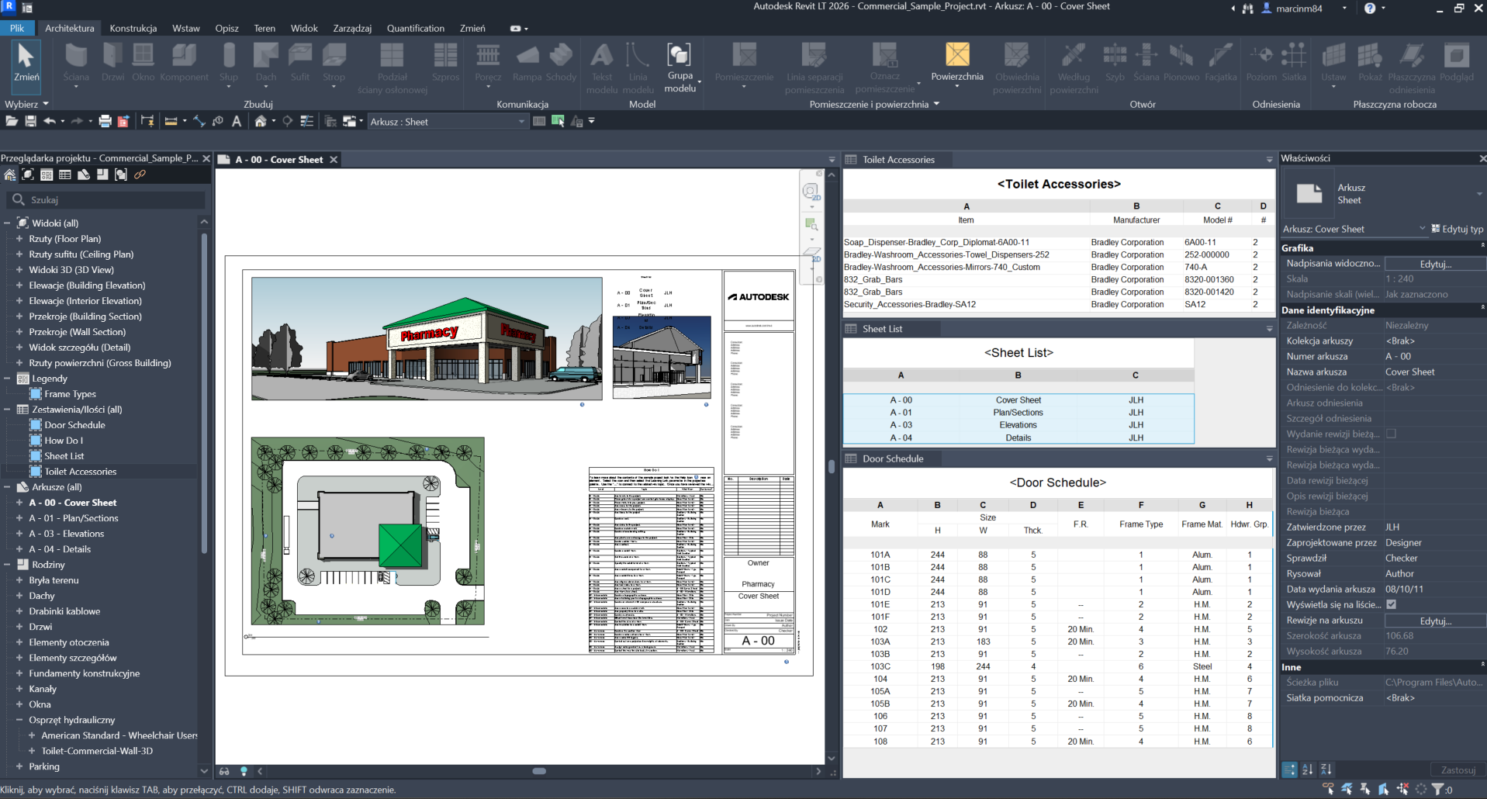Click the red PDF export icon
The image size is (1487, 799).
click(123, 121)
